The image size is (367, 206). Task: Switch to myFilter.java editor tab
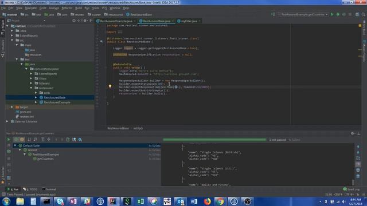[189, 21]
